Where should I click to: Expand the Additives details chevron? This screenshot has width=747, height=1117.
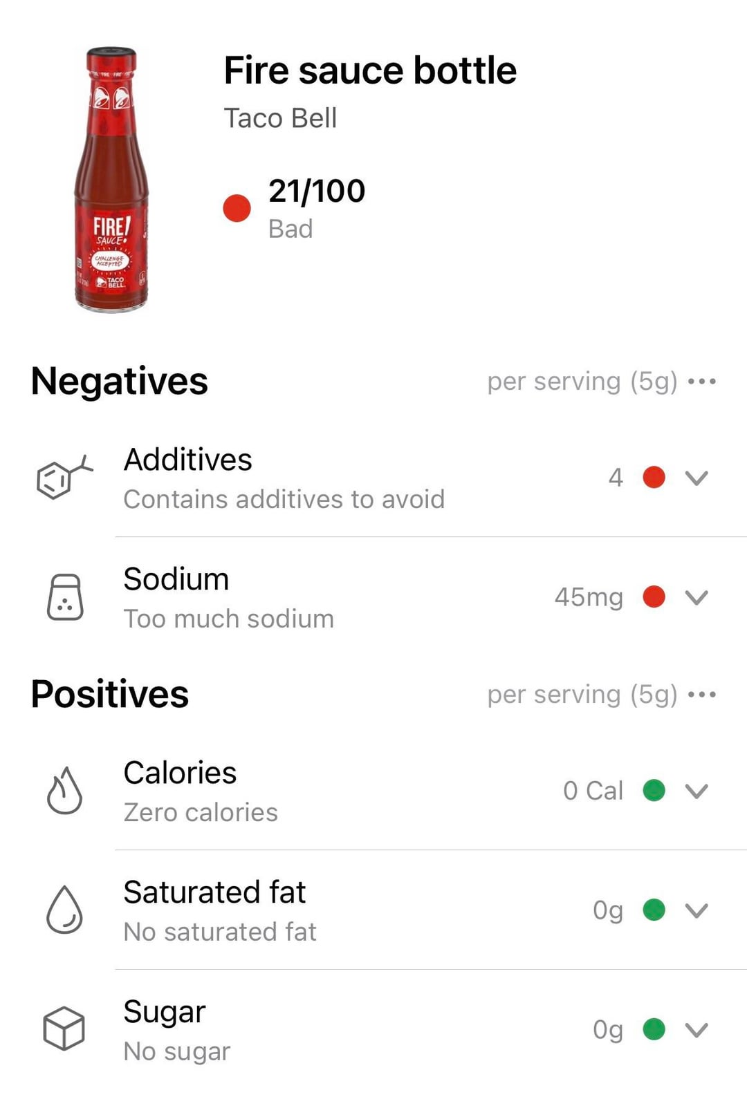click(x=697, y=478)
